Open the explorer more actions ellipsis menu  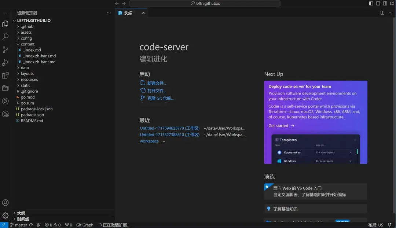point(109,13)
